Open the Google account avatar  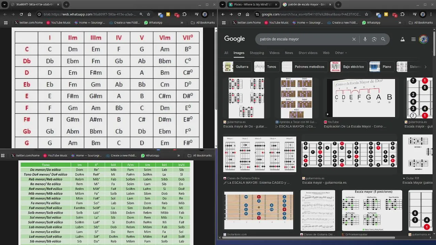pos(423,39)
